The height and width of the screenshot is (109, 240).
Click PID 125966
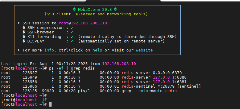point(30,86)
